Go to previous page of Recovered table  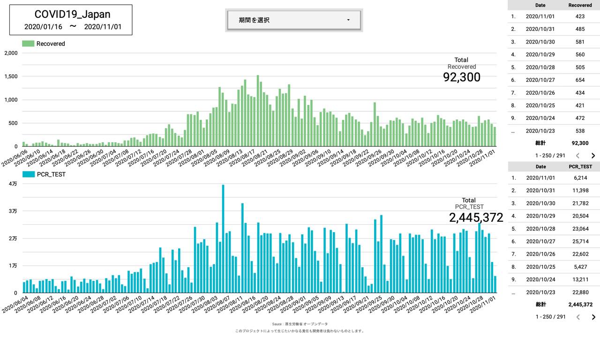pos(578,156)
